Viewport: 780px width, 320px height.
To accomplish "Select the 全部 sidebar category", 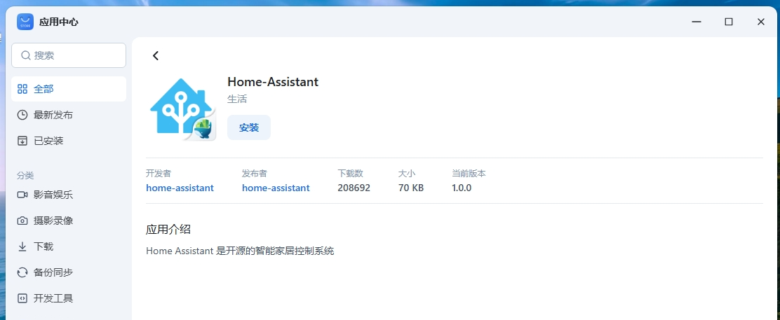I will 69,89.
